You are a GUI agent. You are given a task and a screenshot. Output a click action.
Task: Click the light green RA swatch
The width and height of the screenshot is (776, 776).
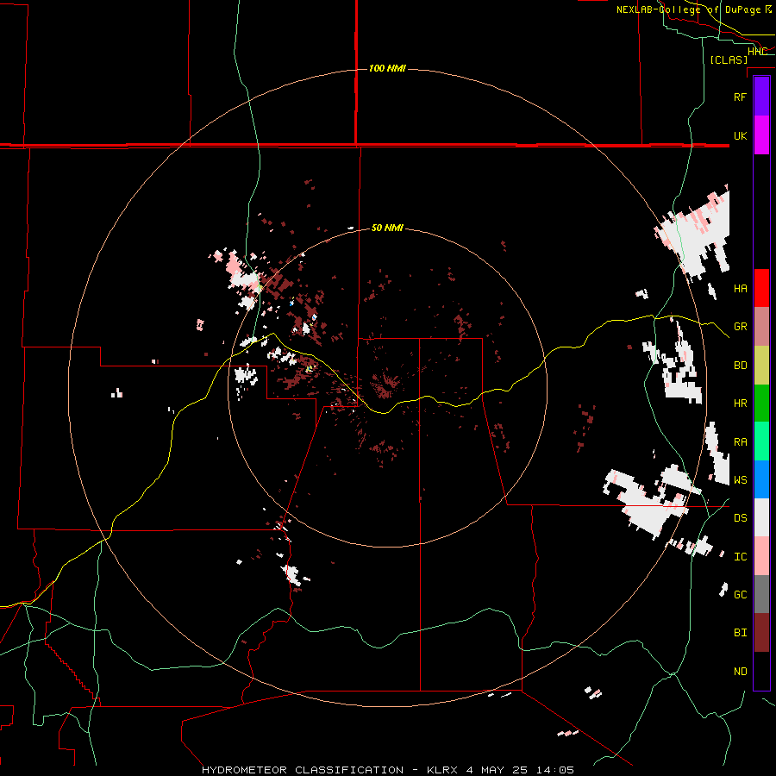tap(761, 441)
